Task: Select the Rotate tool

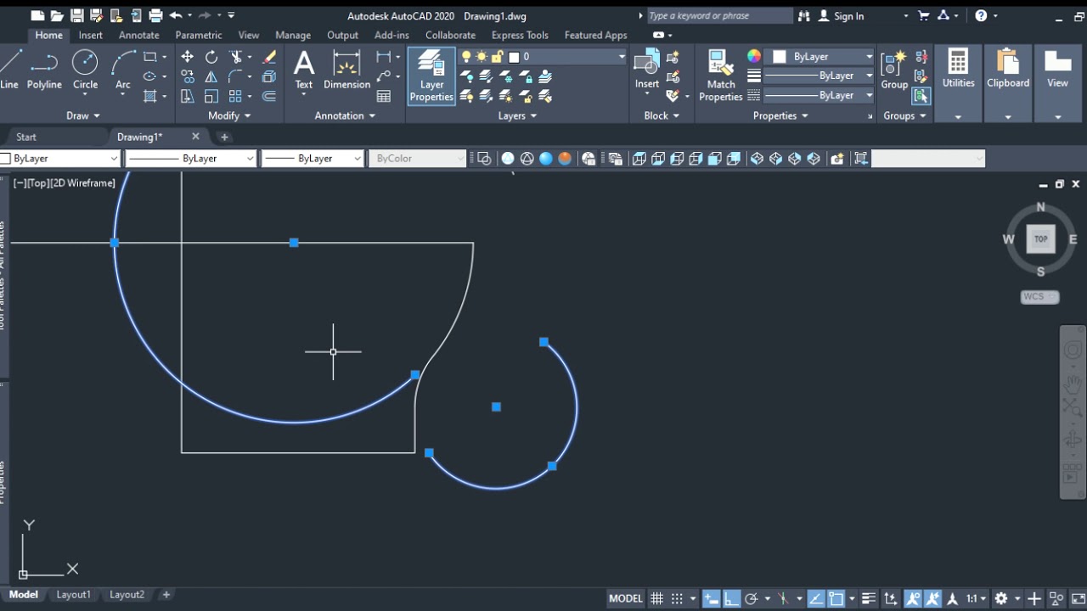Action: 211,57
